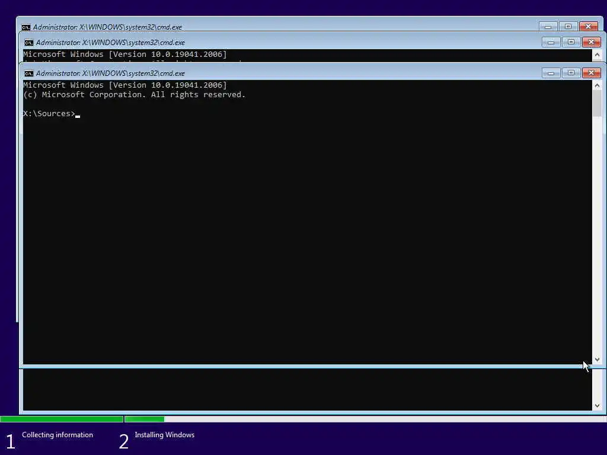Minimize the middle command prompt window
Image resolution: width=607 pixels, height=455 pixels.
click(x=551, y=42)
